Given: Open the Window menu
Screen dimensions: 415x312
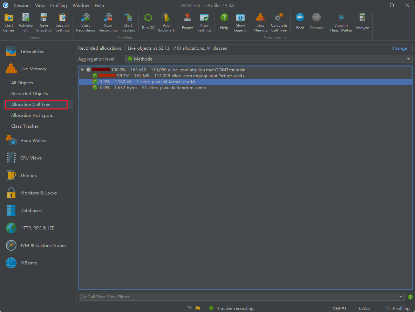Looking at the screenshot, I should click(x=81, y=5).
